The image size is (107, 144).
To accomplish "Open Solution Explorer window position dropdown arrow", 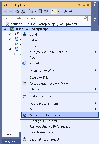I will [79, 5].
